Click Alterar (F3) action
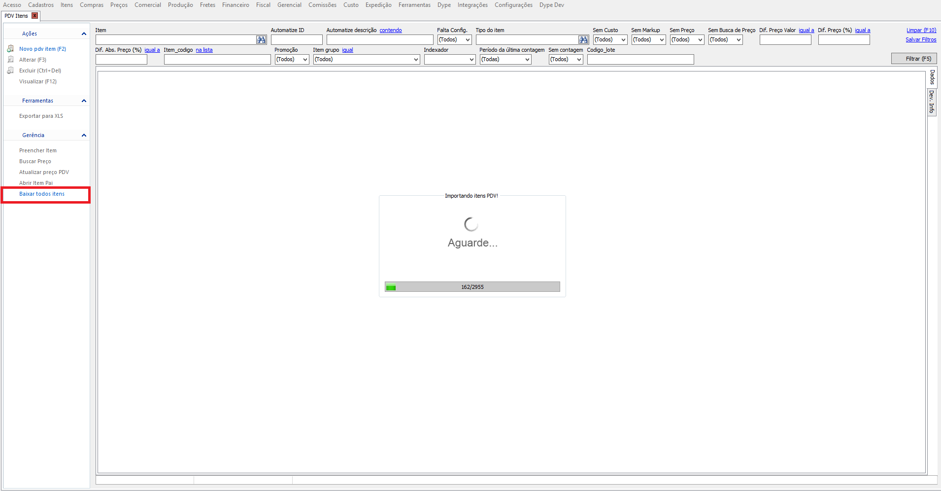This screenshot has width=941, height=491. coord(33,60)
